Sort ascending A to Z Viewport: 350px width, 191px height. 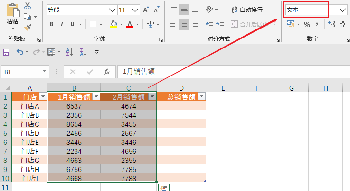point(69,52)
